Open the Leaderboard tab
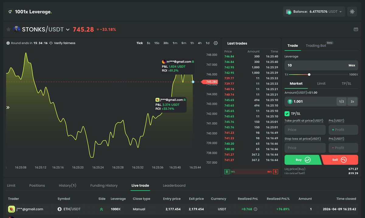Viewport: 365px width, 218px height. click(174, 186)
